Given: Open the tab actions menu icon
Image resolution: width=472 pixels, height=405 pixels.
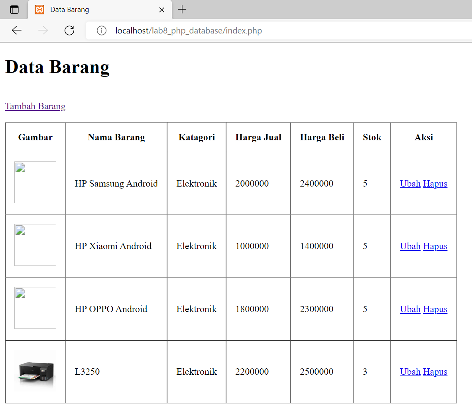Looking at the screenshot, I should point(14,10).
